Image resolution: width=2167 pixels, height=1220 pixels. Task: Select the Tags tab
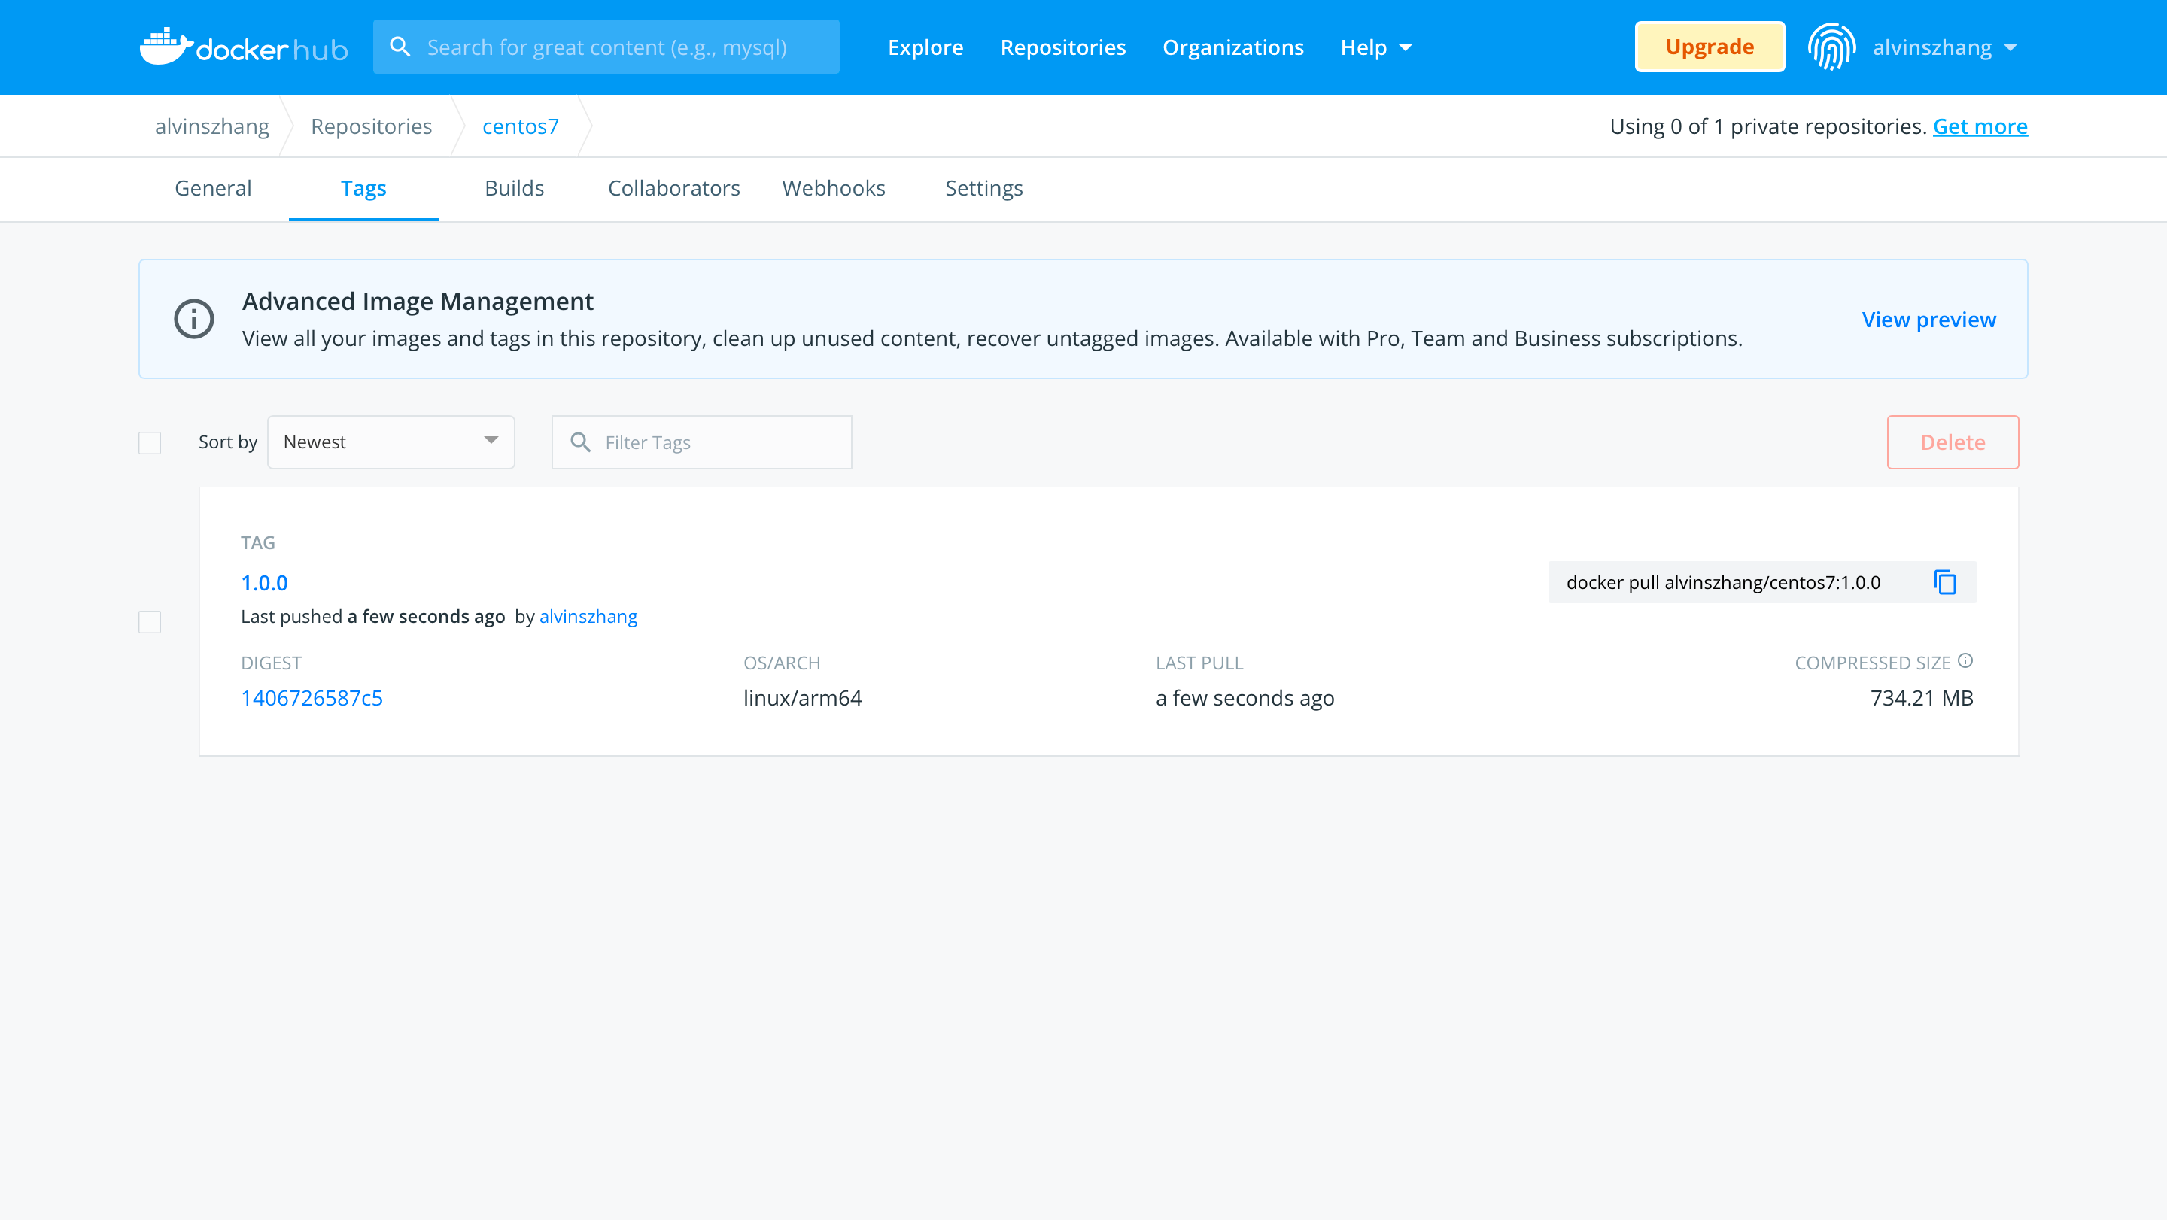coord(363,188)
